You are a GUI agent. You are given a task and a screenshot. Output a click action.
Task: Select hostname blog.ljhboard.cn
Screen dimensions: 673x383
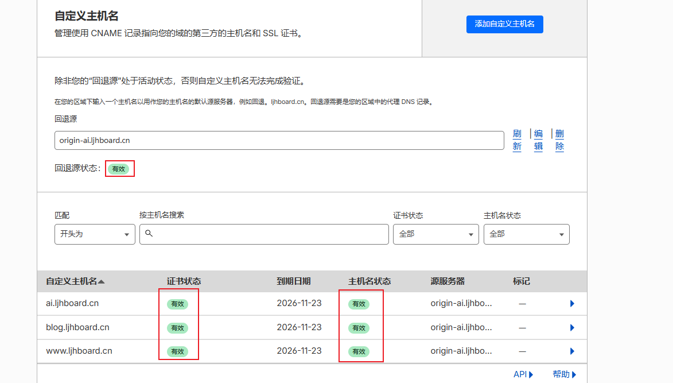pos(77,327)
